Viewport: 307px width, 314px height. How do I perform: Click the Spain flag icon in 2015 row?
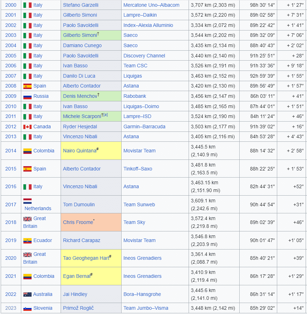27,169
